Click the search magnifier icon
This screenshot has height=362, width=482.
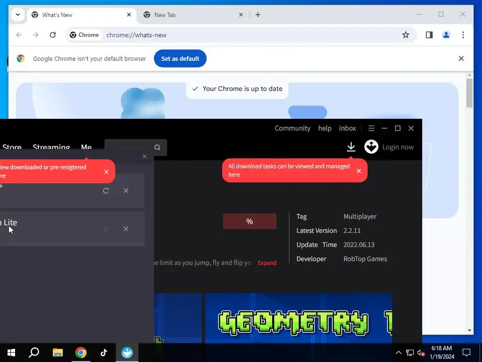click(x=157, y=148)
